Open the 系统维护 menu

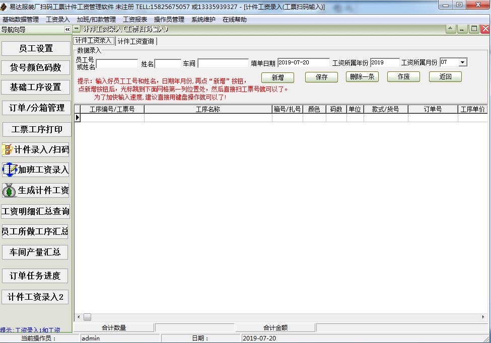click(x=202, y=19)
